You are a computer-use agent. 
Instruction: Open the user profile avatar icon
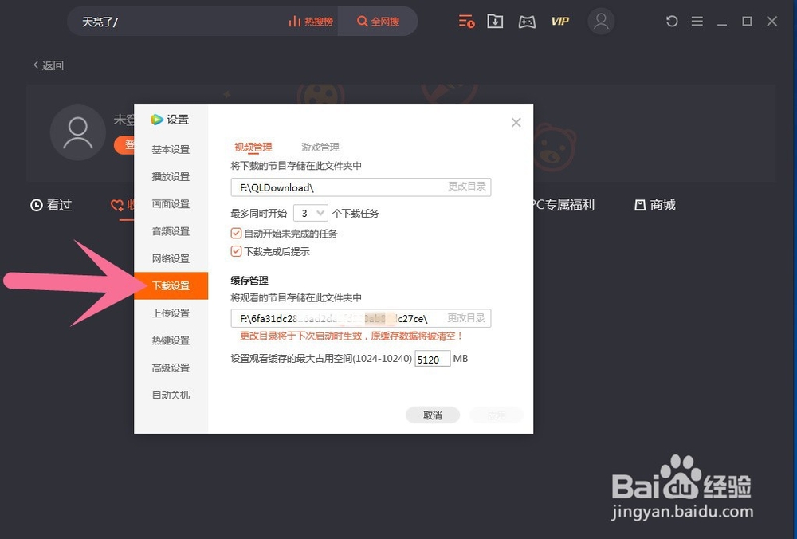click(602, 22)
